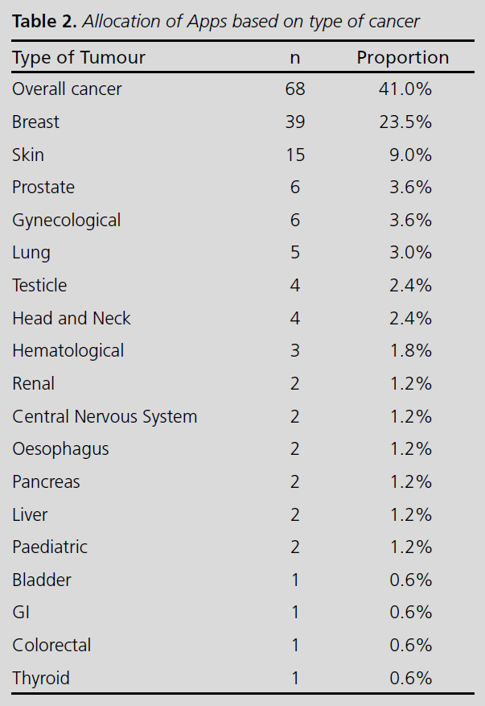Click the 1.8% proportion value
This screenshot has height=706, width=485.
pos(410,351)
